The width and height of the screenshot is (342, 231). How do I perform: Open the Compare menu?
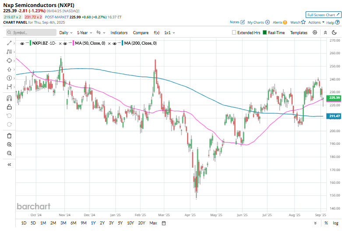coord(141,32)
